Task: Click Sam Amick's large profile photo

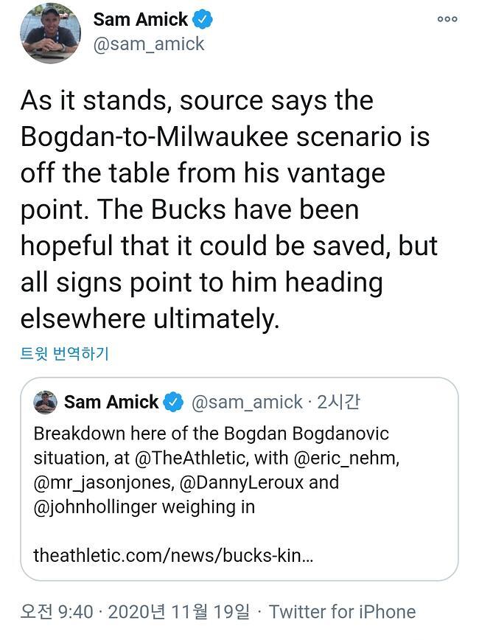Action: 50,33
